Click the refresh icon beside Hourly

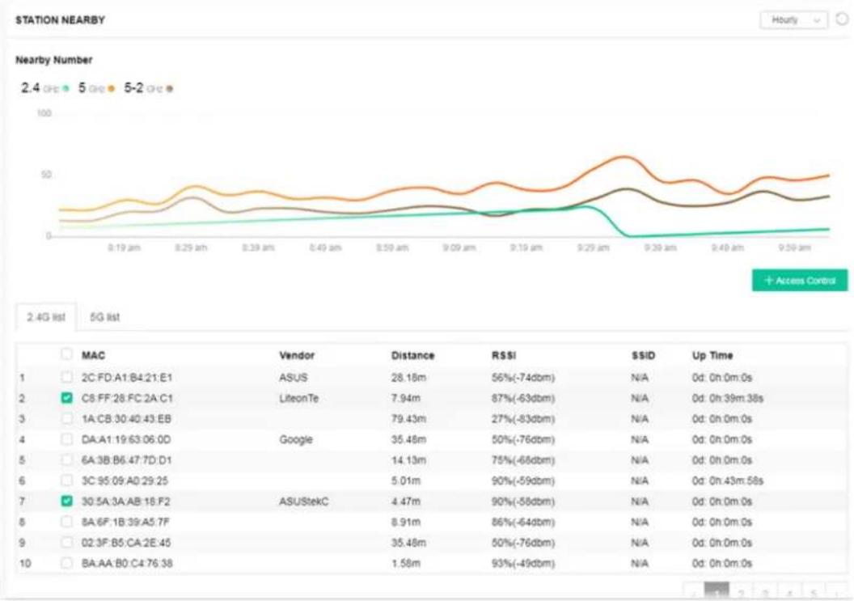pos(842,19)
